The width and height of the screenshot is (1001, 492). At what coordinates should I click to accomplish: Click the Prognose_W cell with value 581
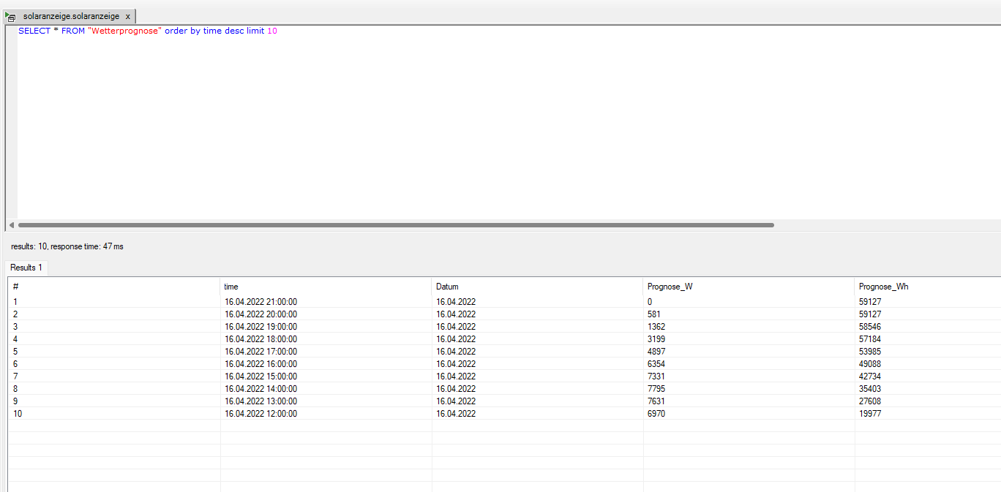point(654,314)
